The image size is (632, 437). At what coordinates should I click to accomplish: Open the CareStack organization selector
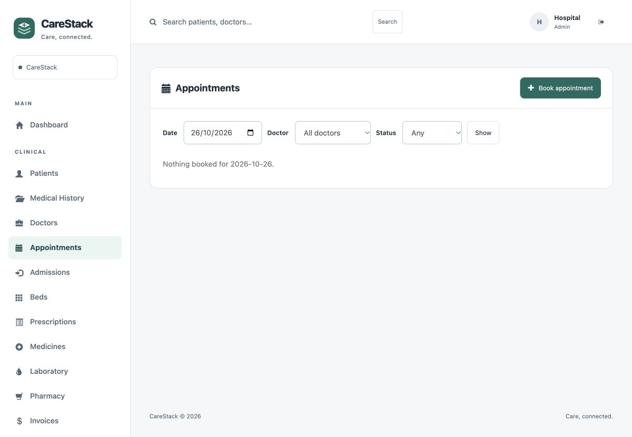click(65, 67)
